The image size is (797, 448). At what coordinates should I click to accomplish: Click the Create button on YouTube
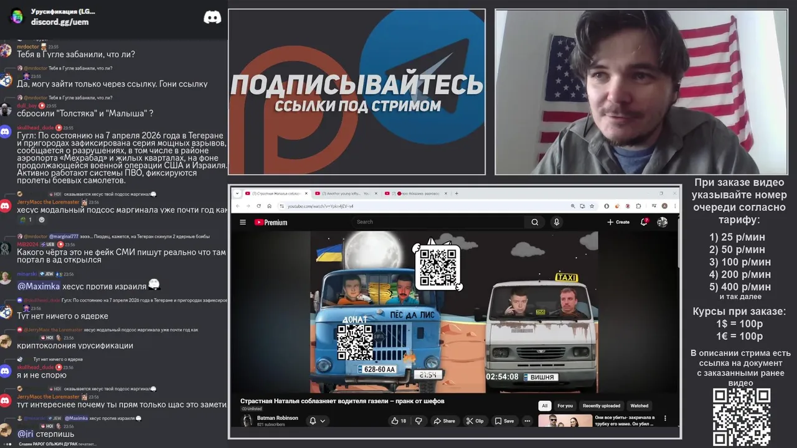coord(618,222)
